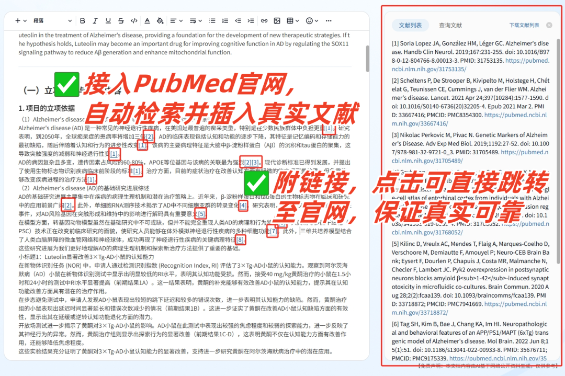Click the editor's vertical scrollbar
This screenshot has width=565, height=376.
pos(367,59)
